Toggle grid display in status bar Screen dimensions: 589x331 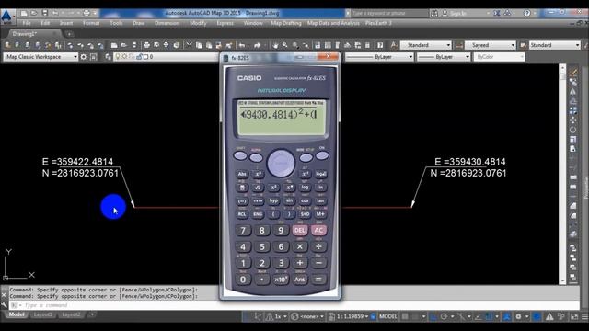(405, 316)
